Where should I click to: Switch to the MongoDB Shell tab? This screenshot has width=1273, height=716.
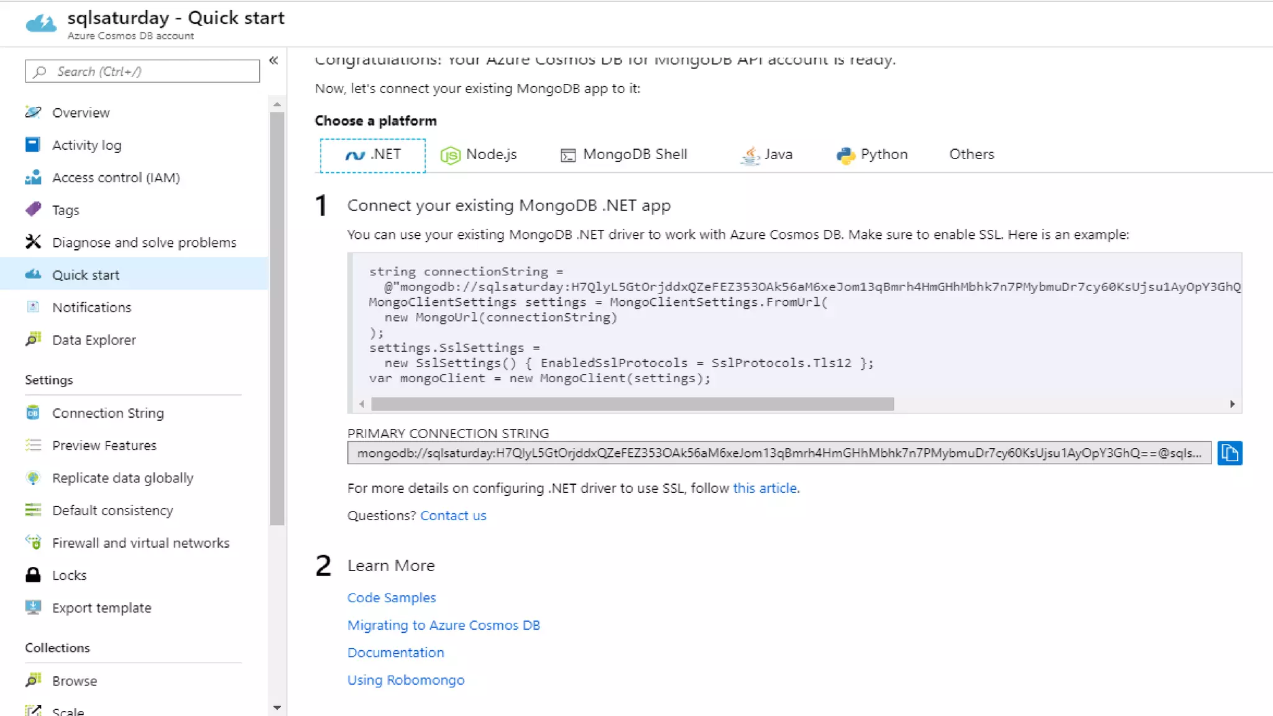point(623,155)
